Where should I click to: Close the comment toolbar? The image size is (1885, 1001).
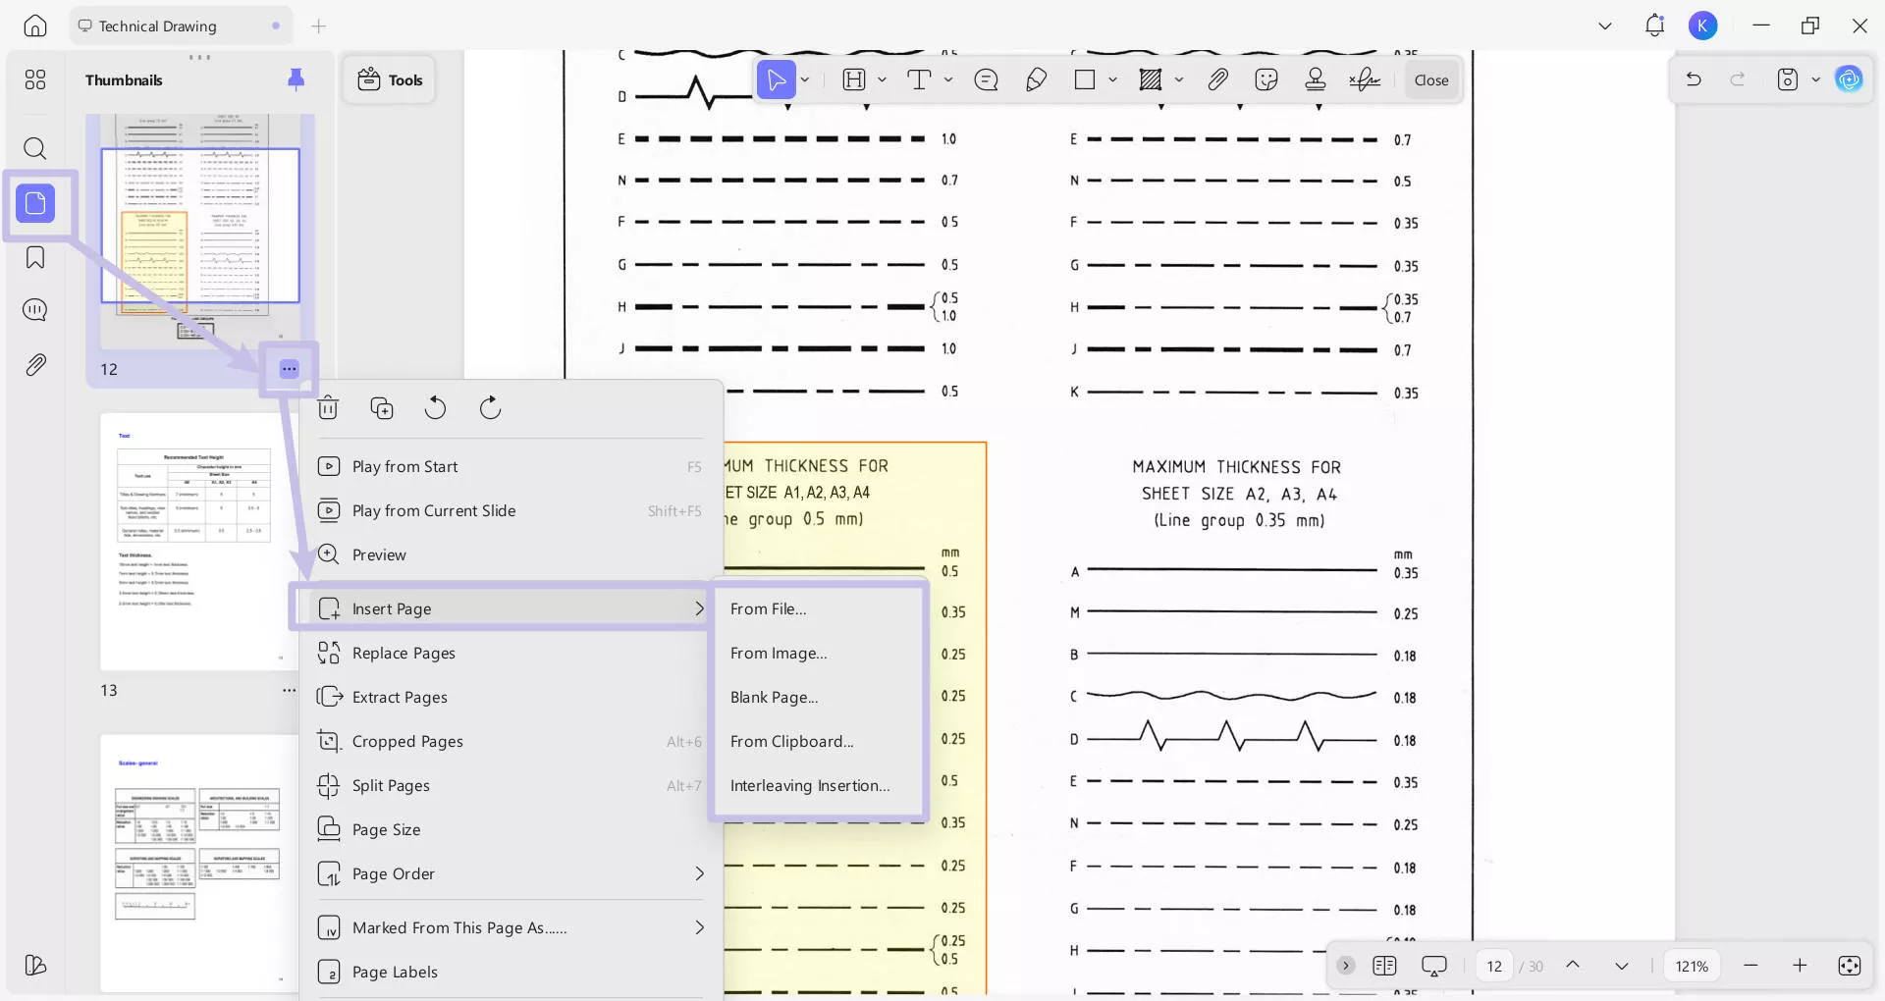click(1431, 80)
